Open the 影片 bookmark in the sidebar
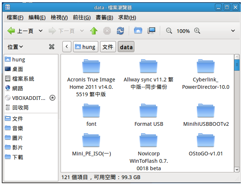This screenshot has height=185, width=243. (x=31, y=147)
